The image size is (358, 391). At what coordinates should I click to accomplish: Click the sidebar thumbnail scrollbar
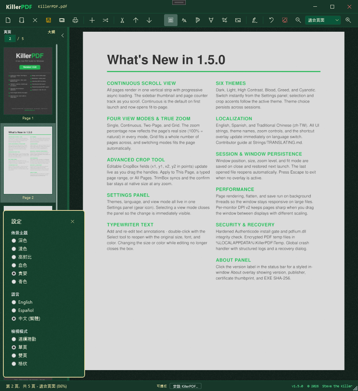click(57, 127)
